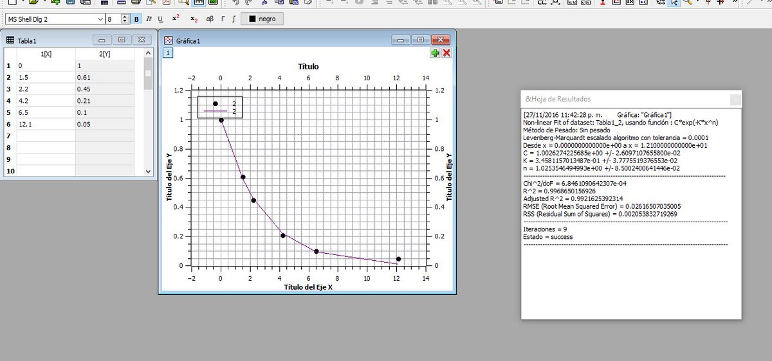Click the X cell containing 12.1
The height and width of the screenshot is (361, 772).
pyautogui.click(x=46, y=124)
